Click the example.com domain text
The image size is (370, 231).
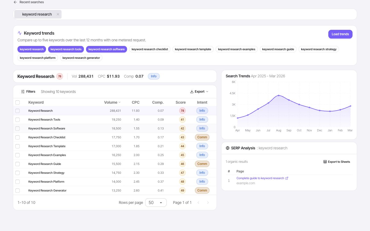click(246, 183)
